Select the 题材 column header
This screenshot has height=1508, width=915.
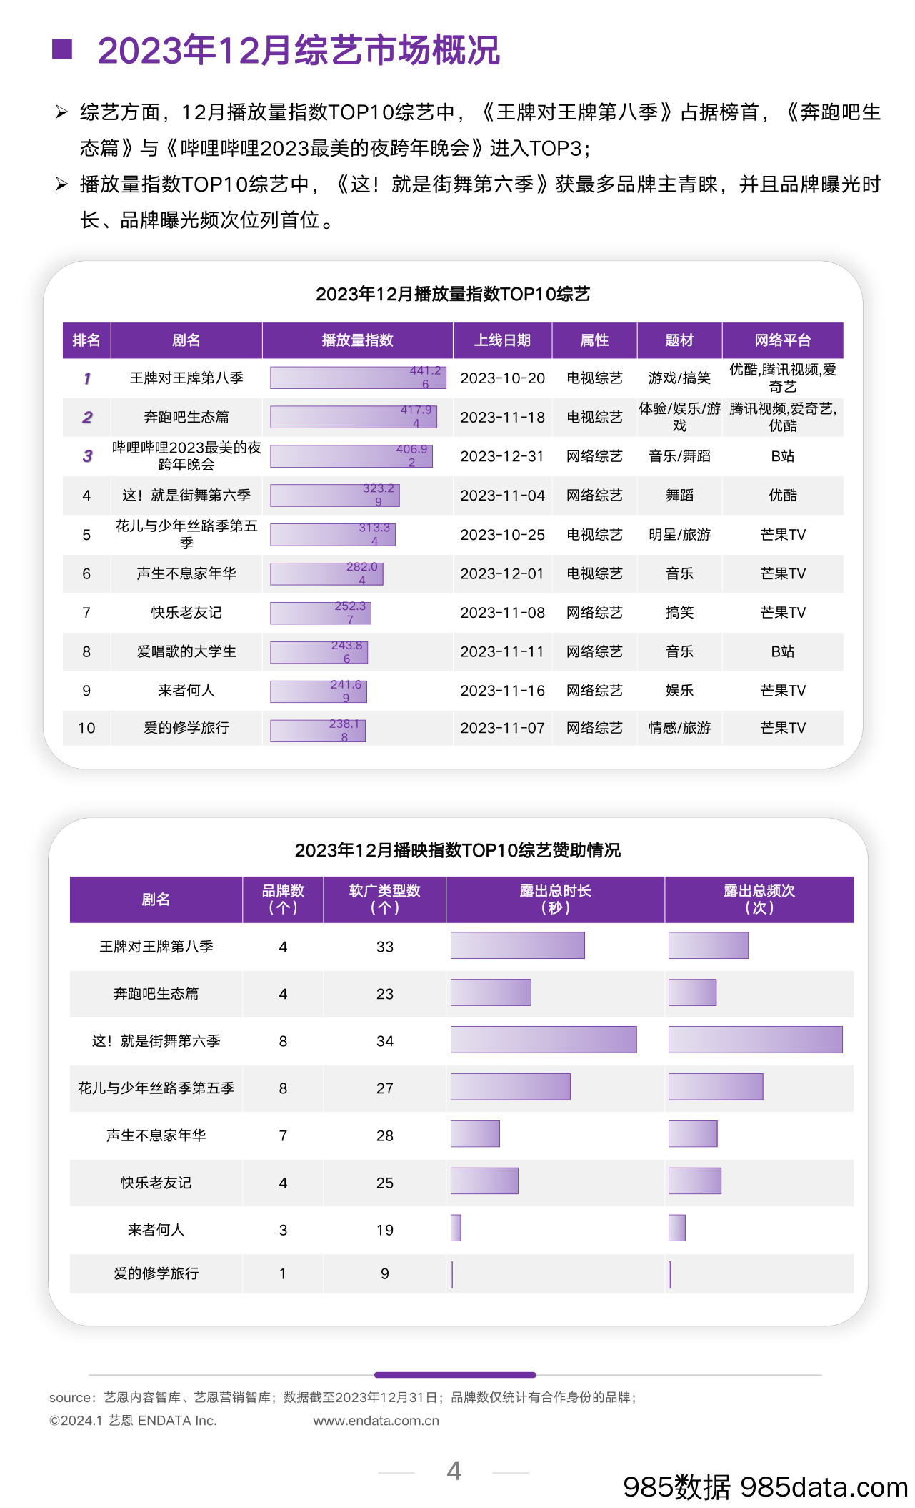tap(679, 340)
